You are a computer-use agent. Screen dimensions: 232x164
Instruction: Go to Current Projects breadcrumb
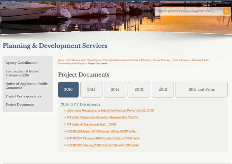181,60
